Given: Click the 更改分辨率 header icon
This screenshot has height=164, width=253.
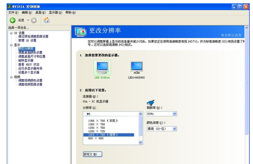Looking at the screenshot, I should [x=80, y=32].
